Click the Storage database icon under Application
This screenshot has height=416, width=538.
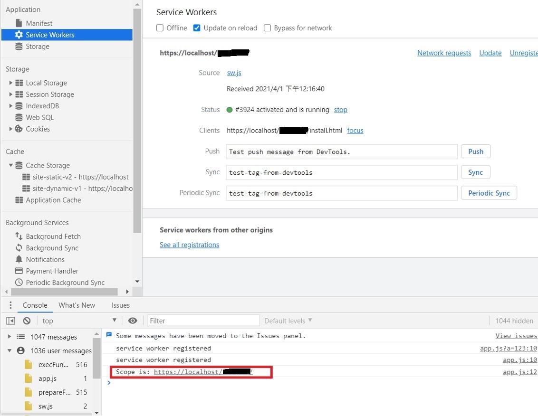19,46
